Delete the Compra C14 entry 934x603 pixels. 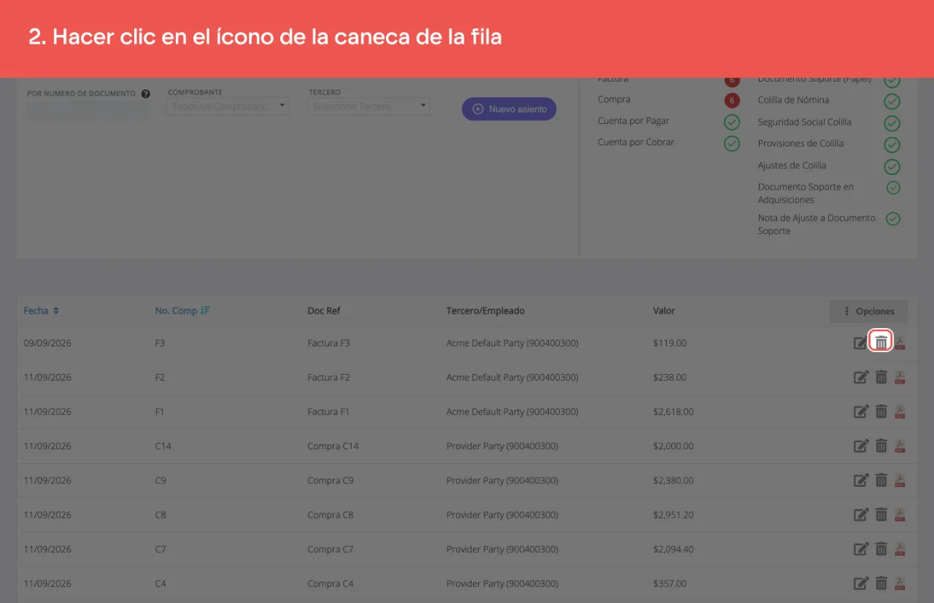click(x=881, y=446)
